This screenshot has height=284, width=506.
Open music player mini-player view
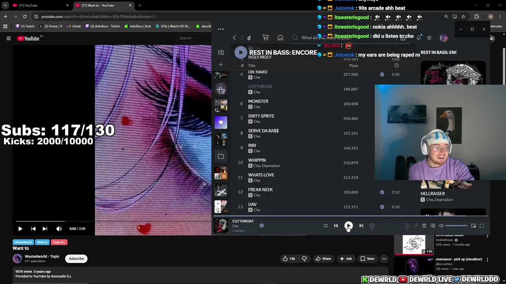tap(474, 226)
